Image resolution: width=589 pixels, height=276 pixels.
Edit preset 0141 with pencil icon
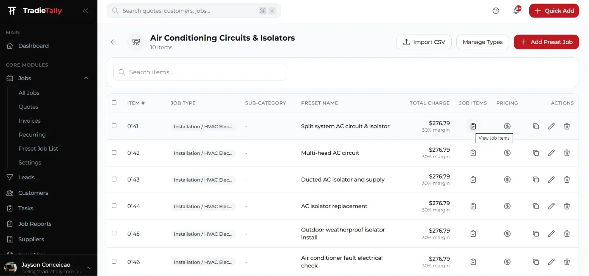551,126
